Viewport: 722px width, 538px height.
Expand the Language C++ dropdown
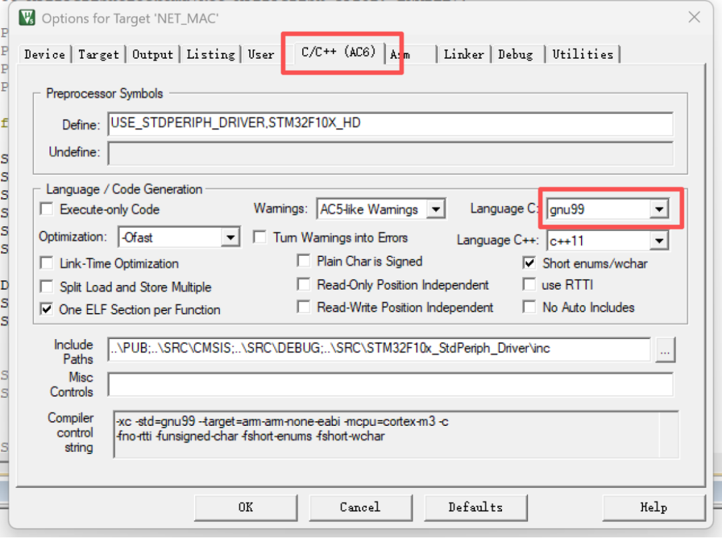click(x=659, y=240)
